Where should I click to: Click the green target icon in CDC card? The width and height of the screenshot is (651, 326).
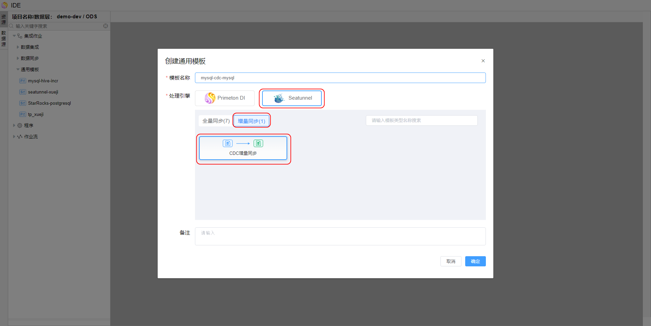tap(258, 143)
